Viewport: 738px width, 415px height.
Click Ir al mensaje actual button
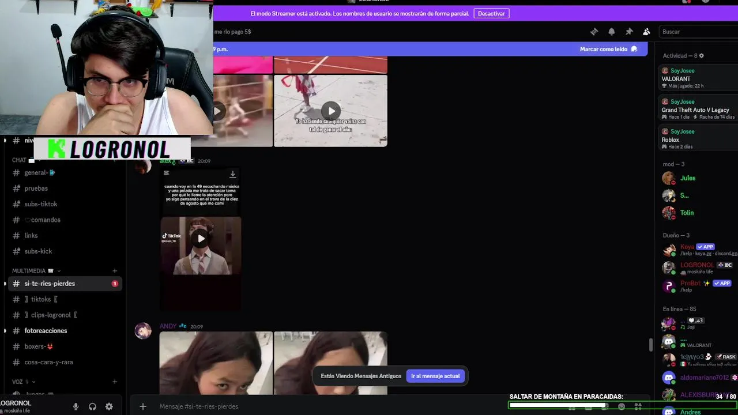(x=435, y=376)
